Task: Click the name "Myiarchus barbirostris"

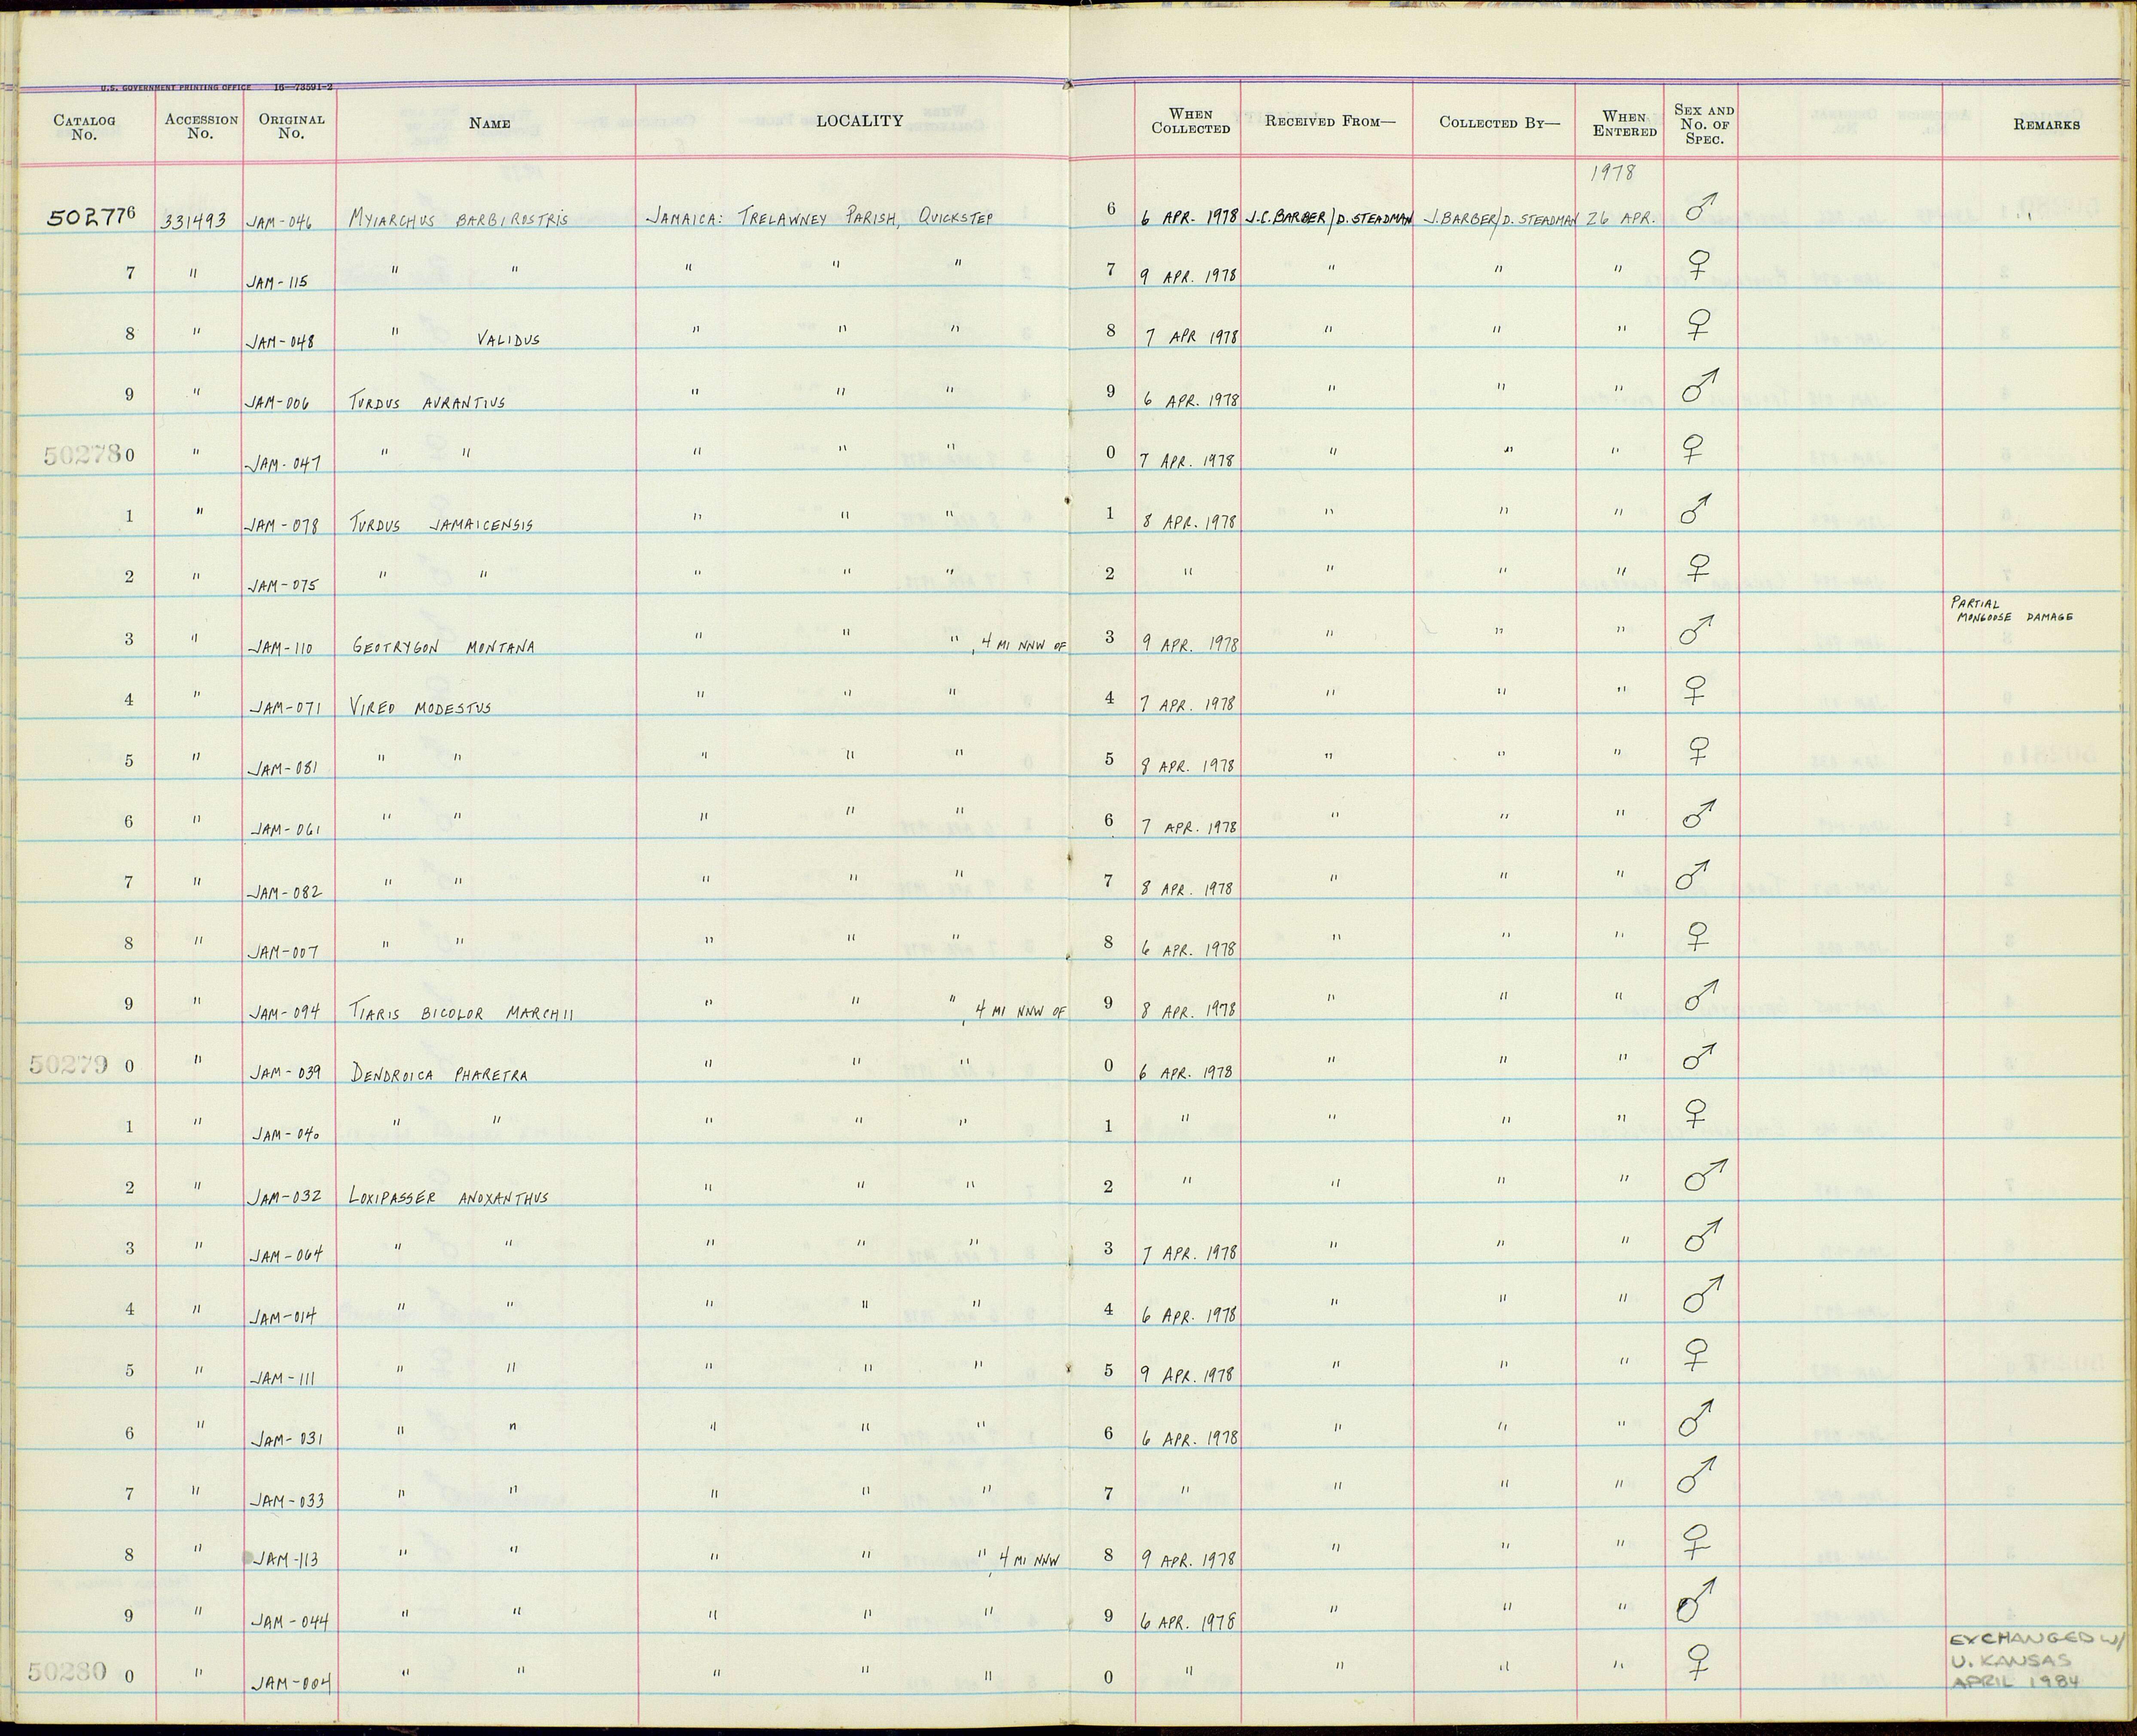Action: 458,219
